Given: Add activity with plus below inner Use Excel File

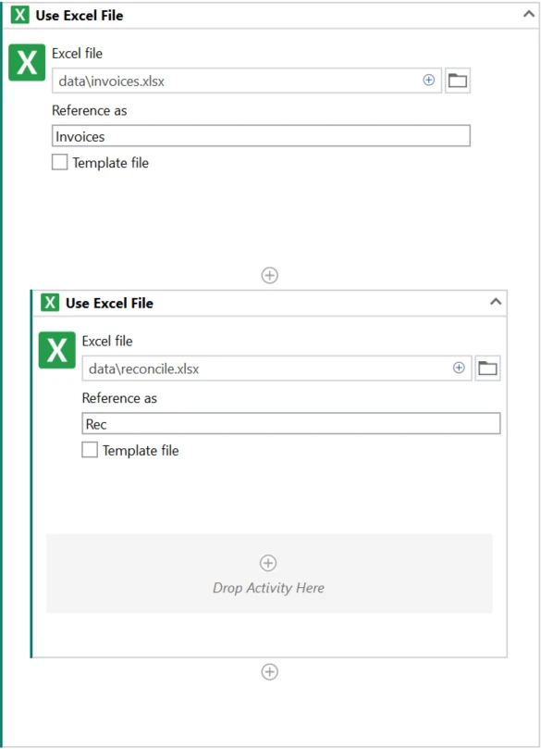Looking at the screenshot, I should 269,671.
